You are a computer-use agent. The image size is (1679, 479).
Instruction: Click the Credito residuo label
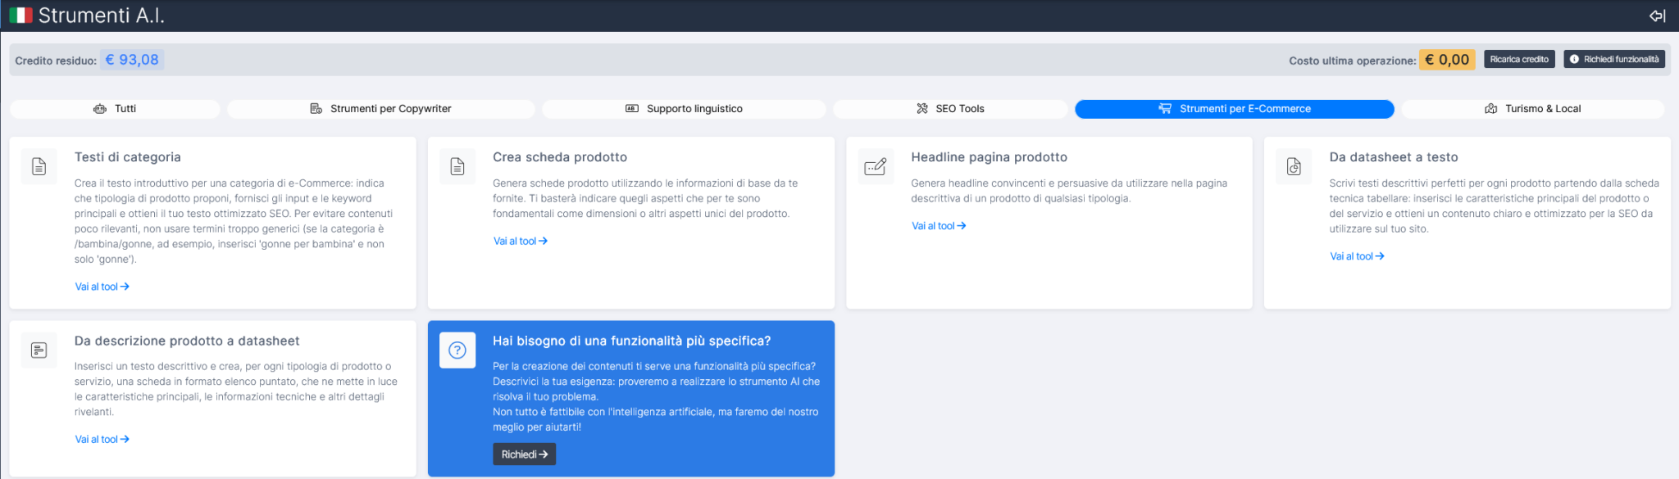pyautogui.click(x=56, y=61)
